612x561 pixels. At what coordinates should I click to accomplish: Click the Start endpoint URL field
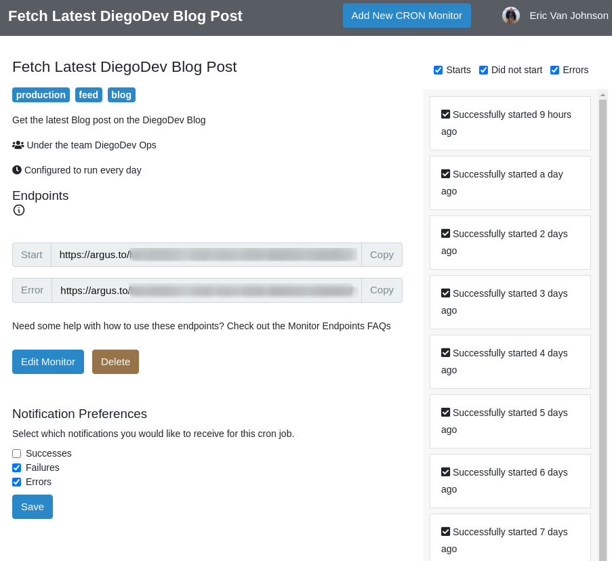(x=207, y=255)
